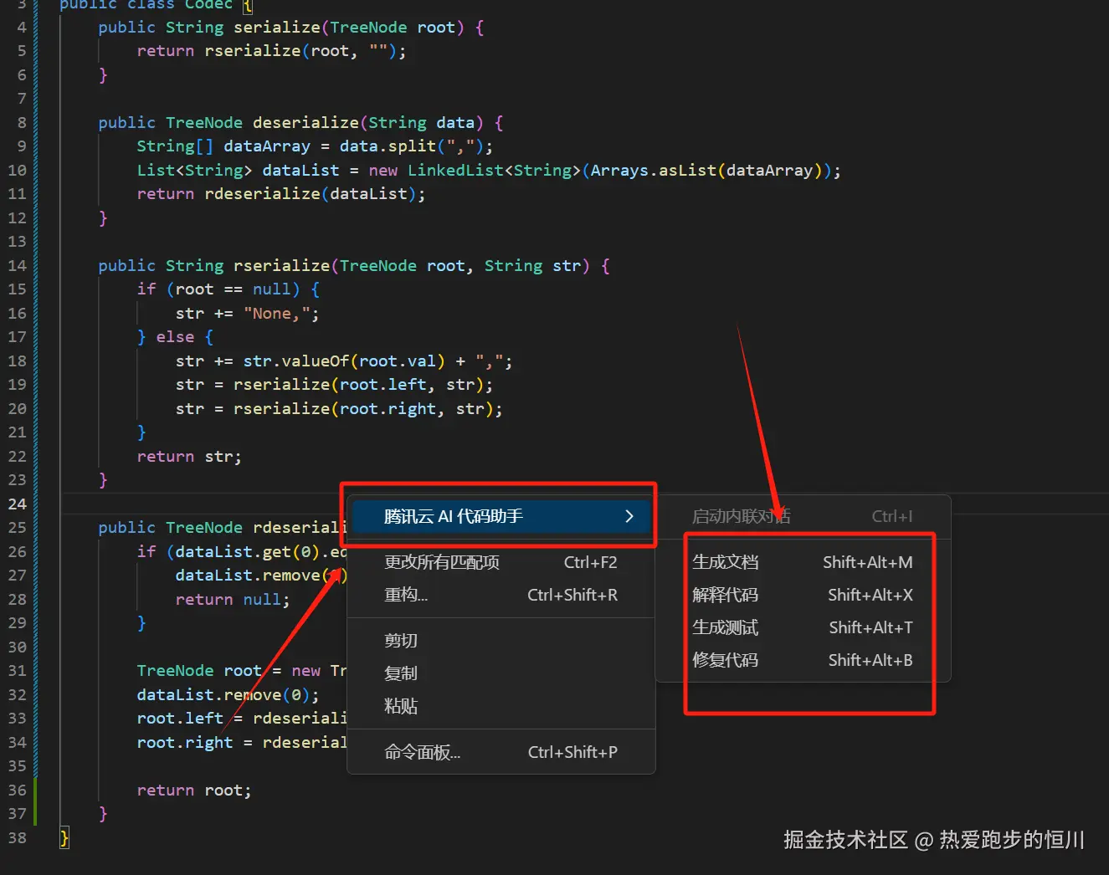The image size is (1109, 875).
Task: Choose 重构... from the context menu
Action: 501,595
